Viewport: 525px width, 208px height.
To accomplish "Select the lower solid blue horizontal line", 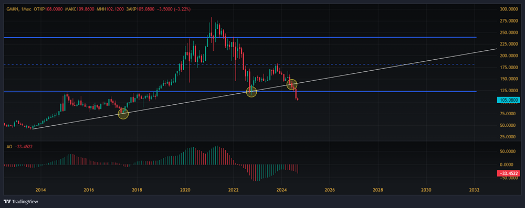I will (240, 91).
